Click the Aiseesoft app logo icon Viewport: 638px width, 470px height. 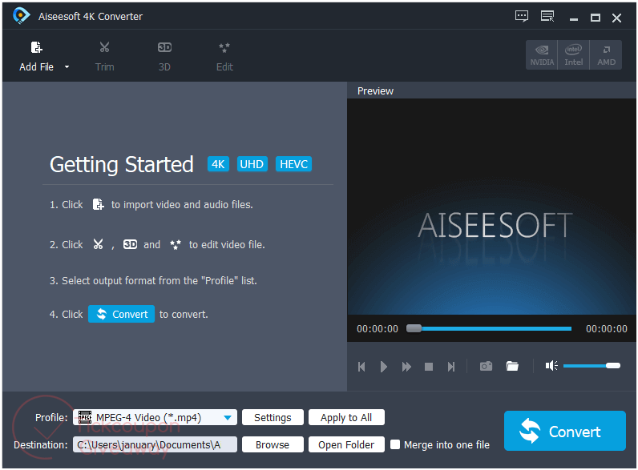[21, 16]
